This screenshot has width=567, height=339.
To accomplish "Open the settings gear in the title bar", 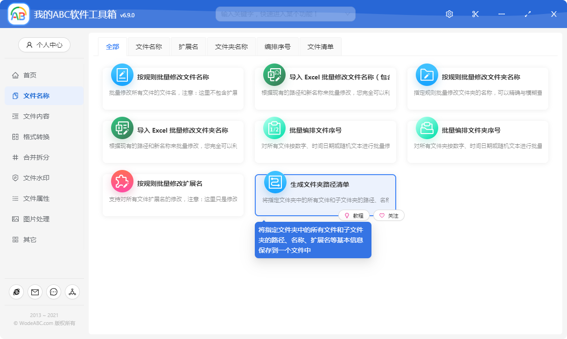I will pyautogui.click(x=448, y=14).
